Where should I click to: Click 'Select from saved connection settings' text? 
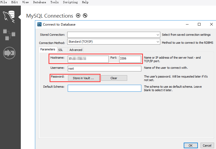[186, 35]
